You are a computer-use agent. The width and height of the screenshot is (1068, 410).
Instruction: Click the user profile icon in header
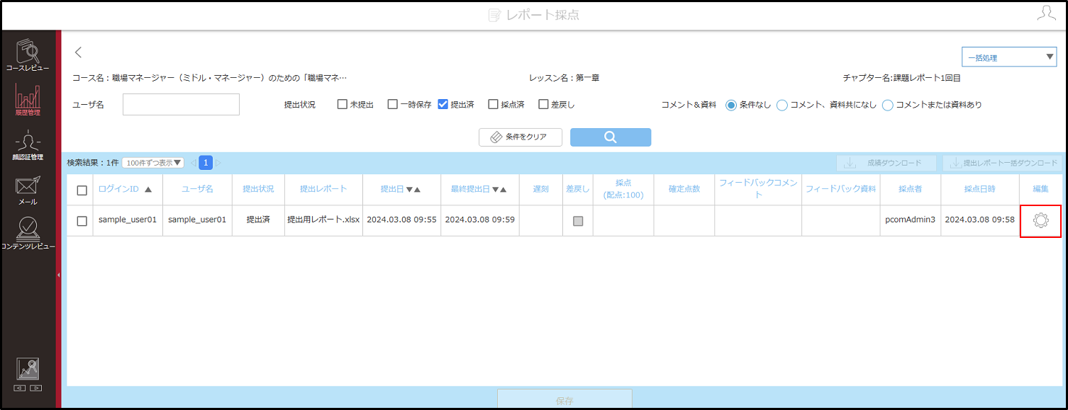pyautogui.click(x=1047, y=13)
